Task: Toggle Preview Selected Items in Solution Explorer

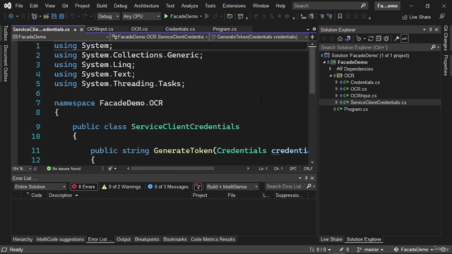Action: 405,39
